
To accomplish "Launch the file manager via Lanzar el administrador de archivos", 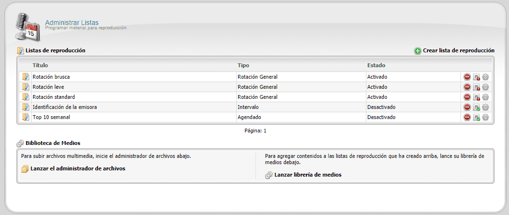I will coord(78,168).
